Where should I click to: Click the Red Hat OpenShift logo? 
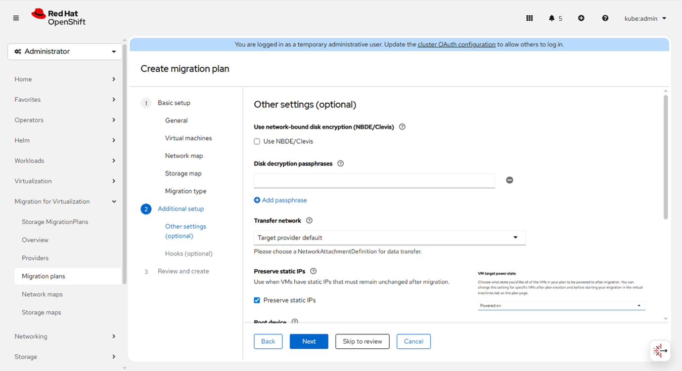click(58, 17)
